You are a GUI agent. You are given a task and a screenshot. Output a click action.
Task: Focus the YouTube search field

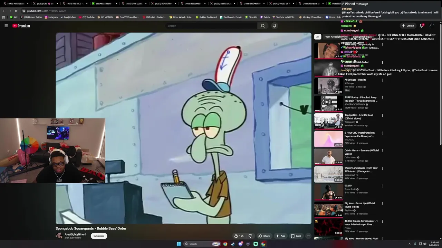click(211, 26)
